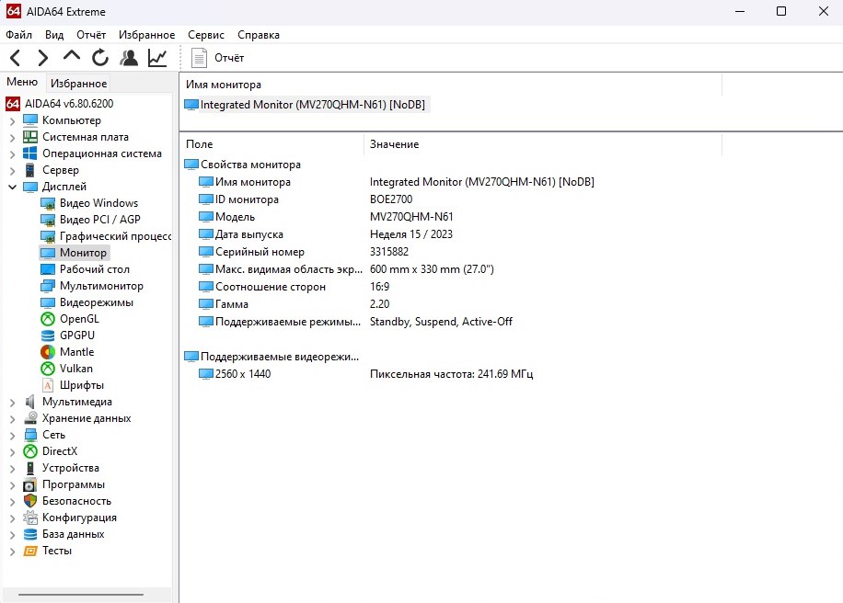Image resolution: width=843 pixels, height=603 pixels.
Task: Select the Mantle tree item
Action: coord(76,352)
